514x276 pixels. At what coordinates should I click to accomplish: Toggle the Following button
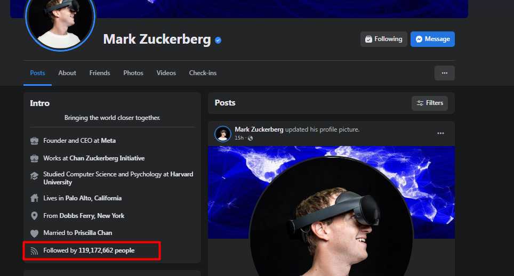(x=383, y=39)
